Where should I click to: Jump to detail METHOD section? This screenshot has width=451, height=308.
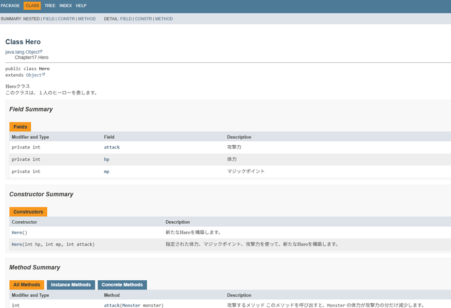click(x=164, y=19)
